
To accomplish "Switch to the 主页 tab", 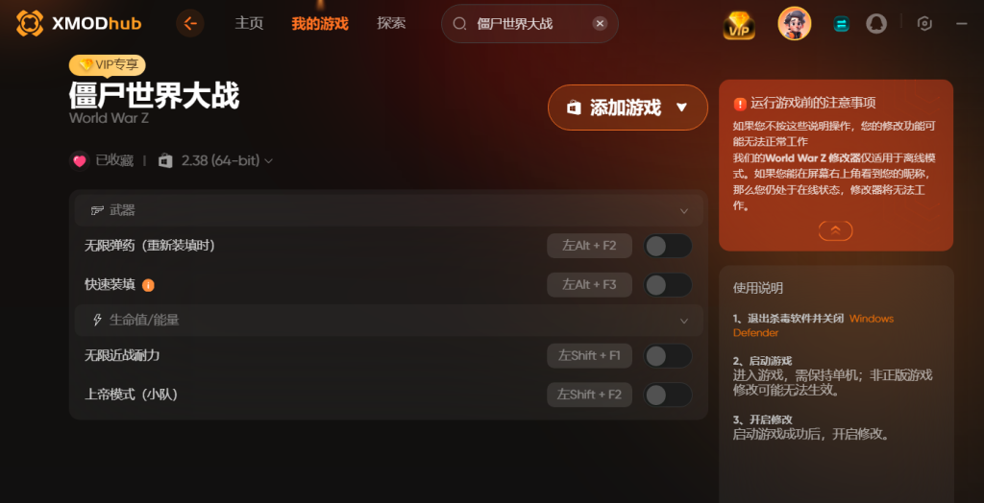I will tap(249, 24).
